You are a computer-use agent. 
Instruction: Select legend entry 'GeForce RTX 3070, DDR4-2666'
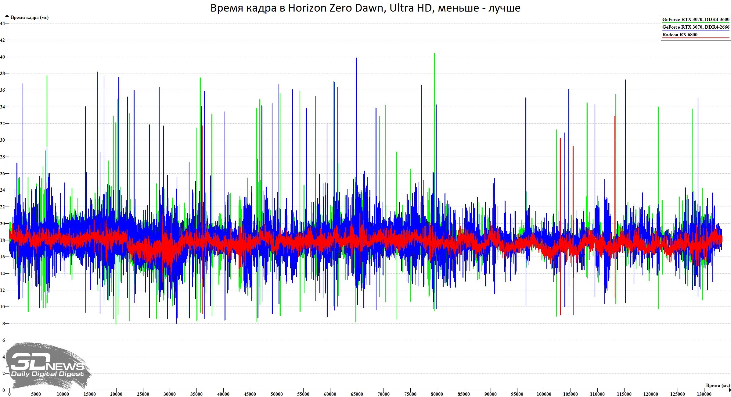696,27
